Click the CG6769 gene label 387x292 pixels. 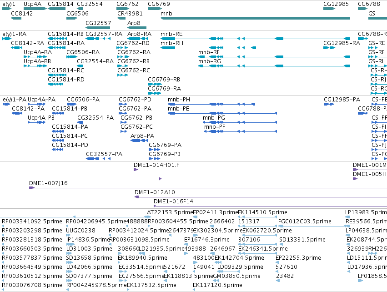pyautogui.click(x=159, y=4)
